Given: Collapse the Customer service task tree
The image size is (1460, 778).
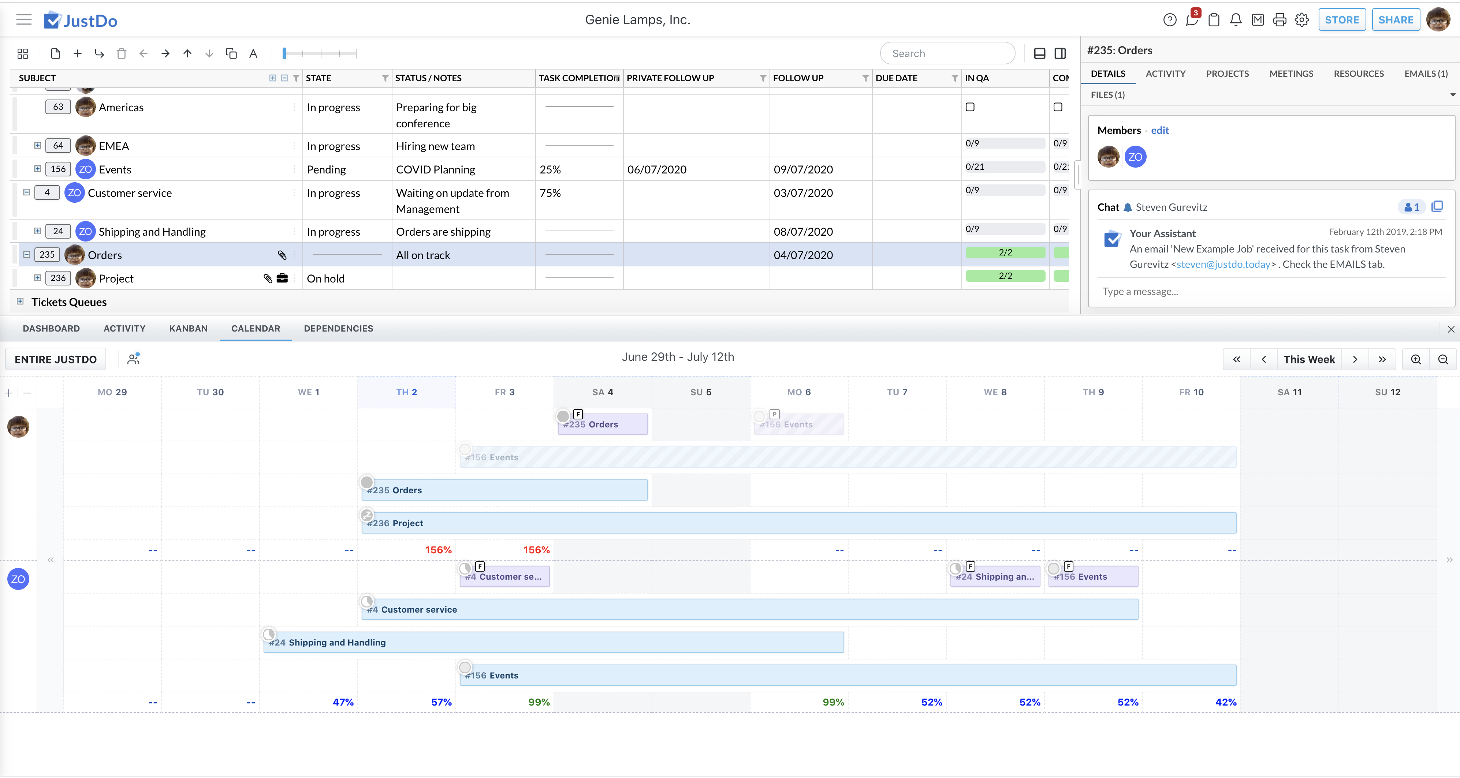Looking at the screenshot, I should (27, 192).
